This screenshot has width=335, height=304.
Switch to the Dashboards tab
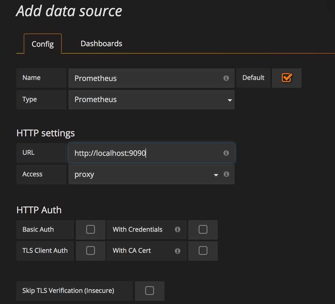pos(101,44)
